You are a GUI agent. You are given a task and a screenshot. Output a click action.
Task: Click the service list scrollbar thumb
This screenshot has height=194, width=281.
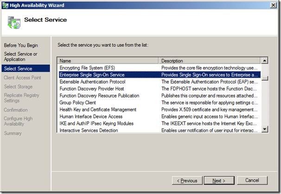point(264,78)
